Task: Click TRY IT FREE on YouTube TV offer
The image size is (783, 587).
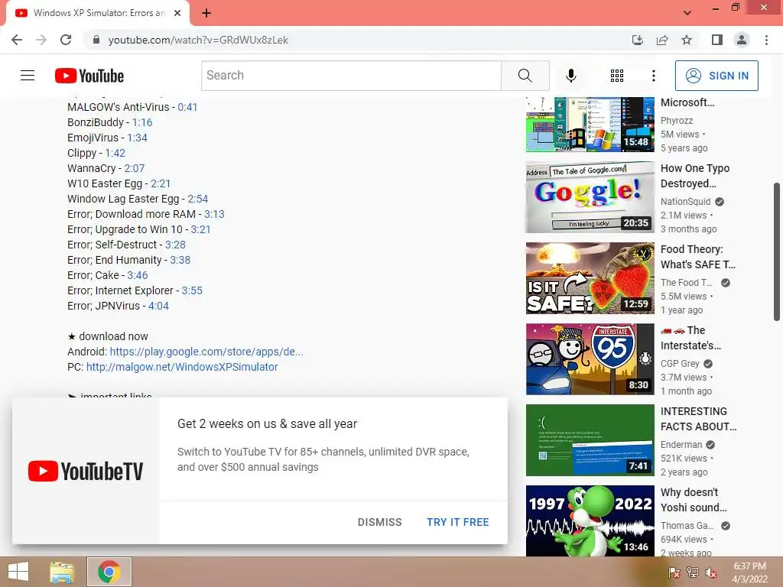Action: pyautogui.click(x=458, y=522)
